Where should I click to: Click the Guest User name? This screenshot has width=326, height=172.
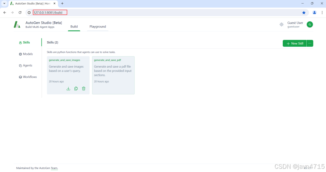[295, 23]
